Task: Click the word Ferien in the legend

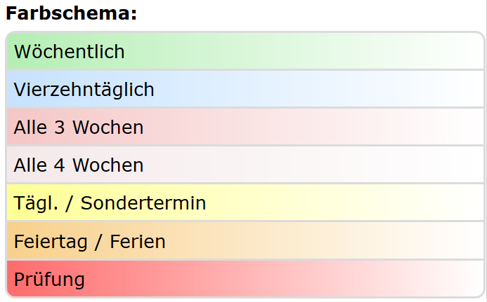Action: pos(138,242)
